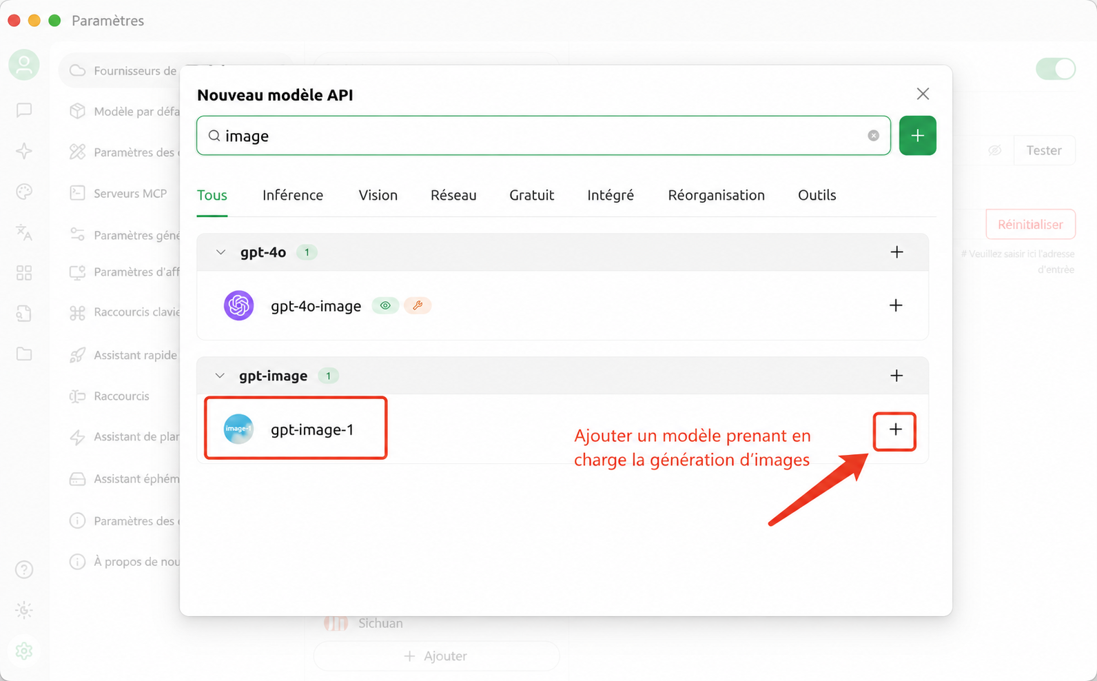The height and width of the screenshot is (681, 1097).
Task: Open the translation icon in sidebar
Action: (x=24, y=232)
